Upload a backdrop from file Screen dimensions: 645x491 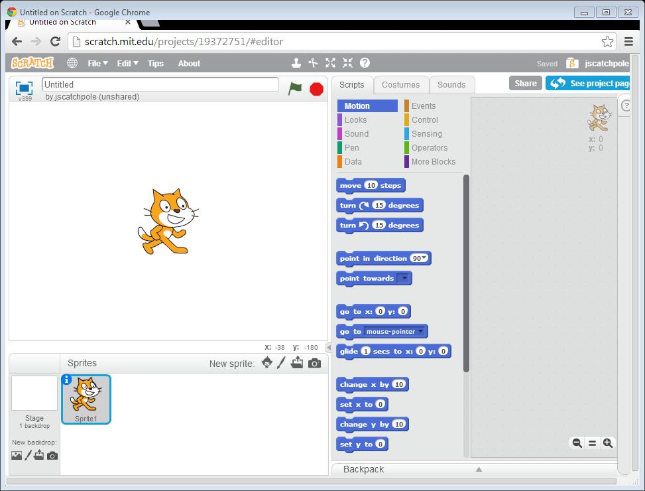click(x=39, y=455)
